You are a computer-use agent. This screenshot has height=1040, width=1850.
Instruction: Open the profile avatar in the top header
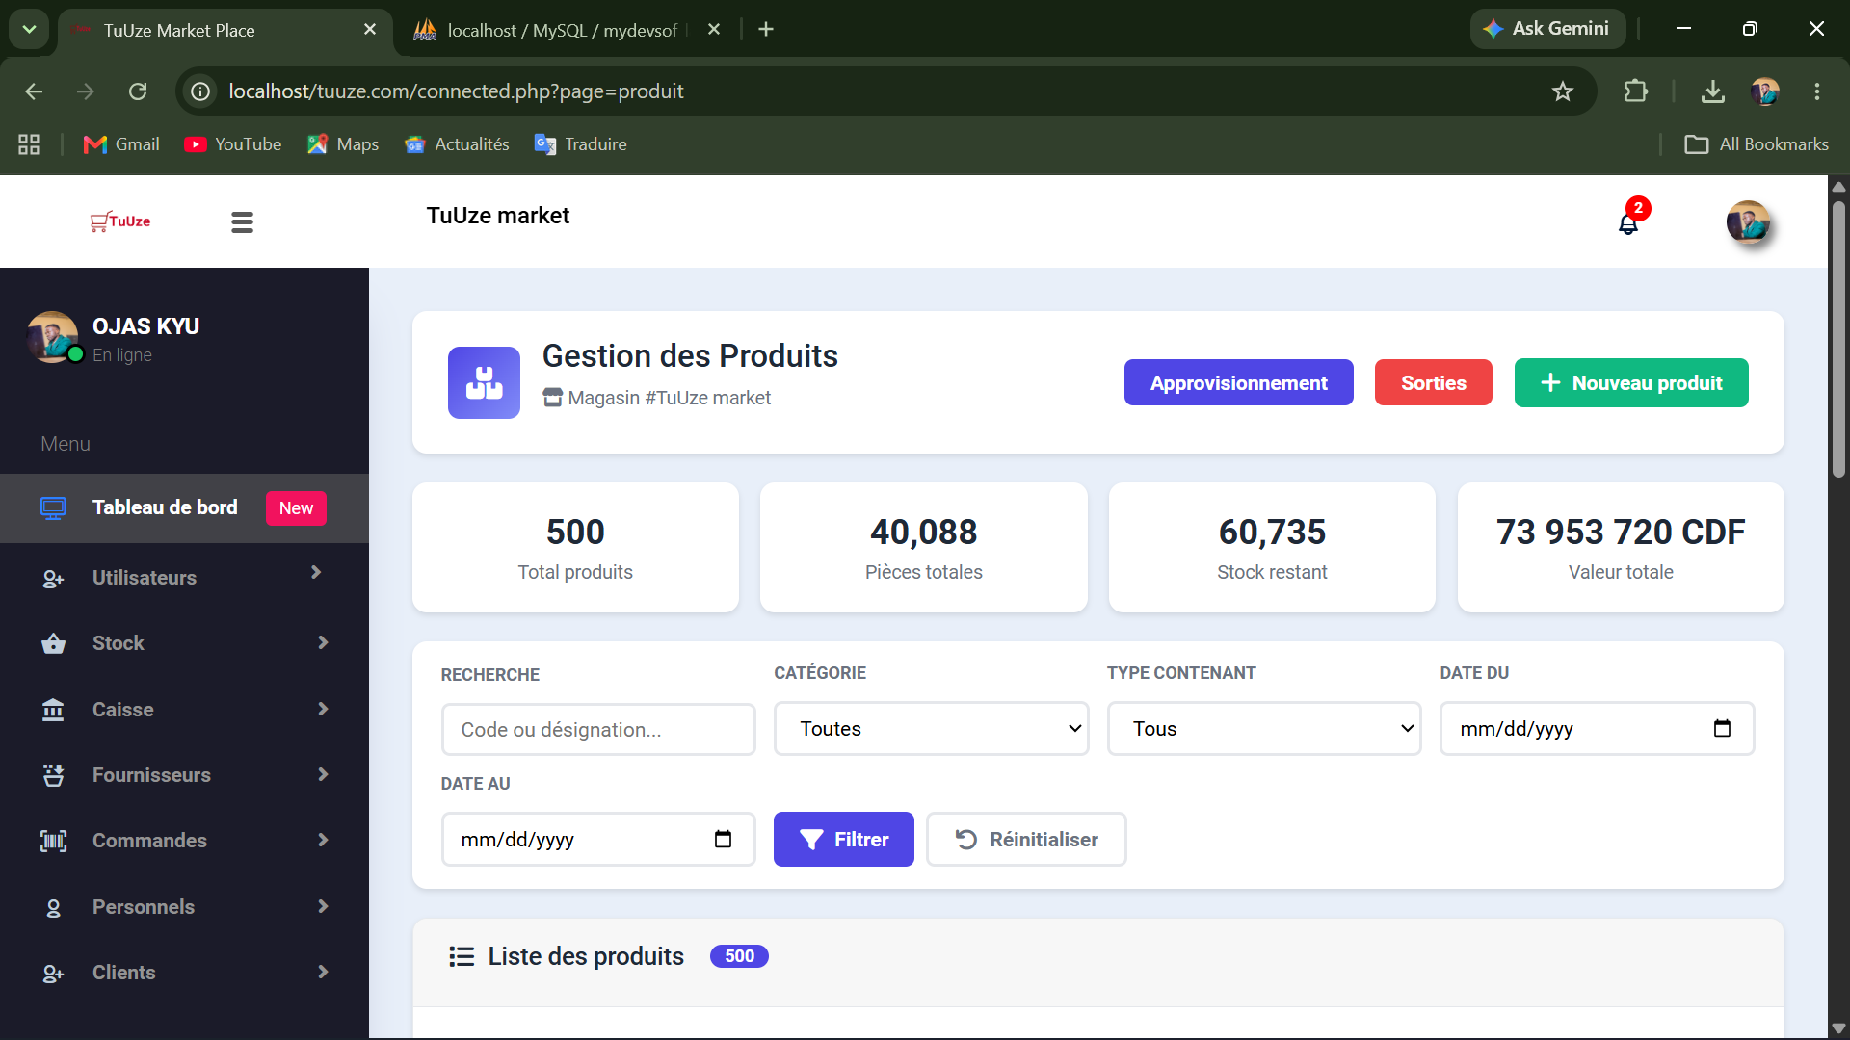(1748, 222)
